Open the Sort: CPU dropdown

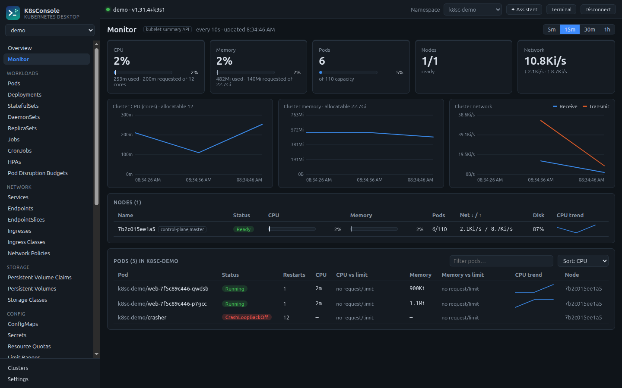583,261
